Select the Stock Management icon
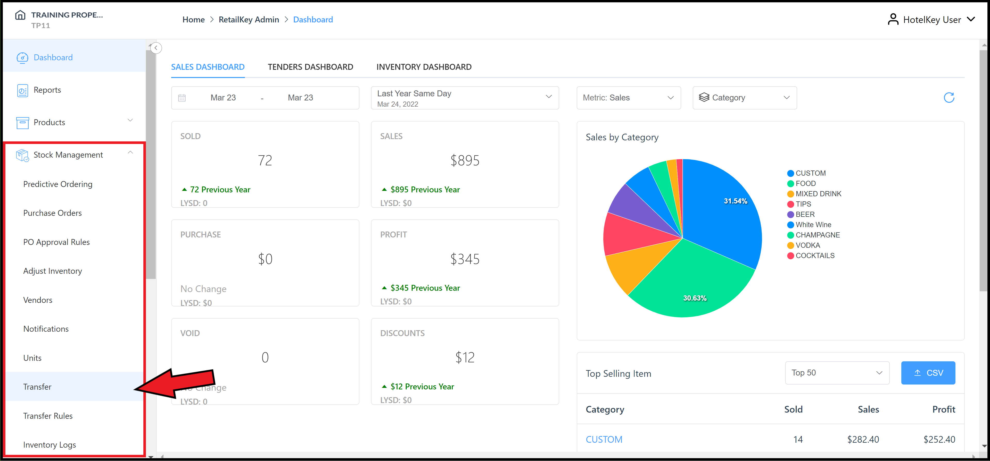This screenshot has width=990, height=461. click(x=22, y=155)
